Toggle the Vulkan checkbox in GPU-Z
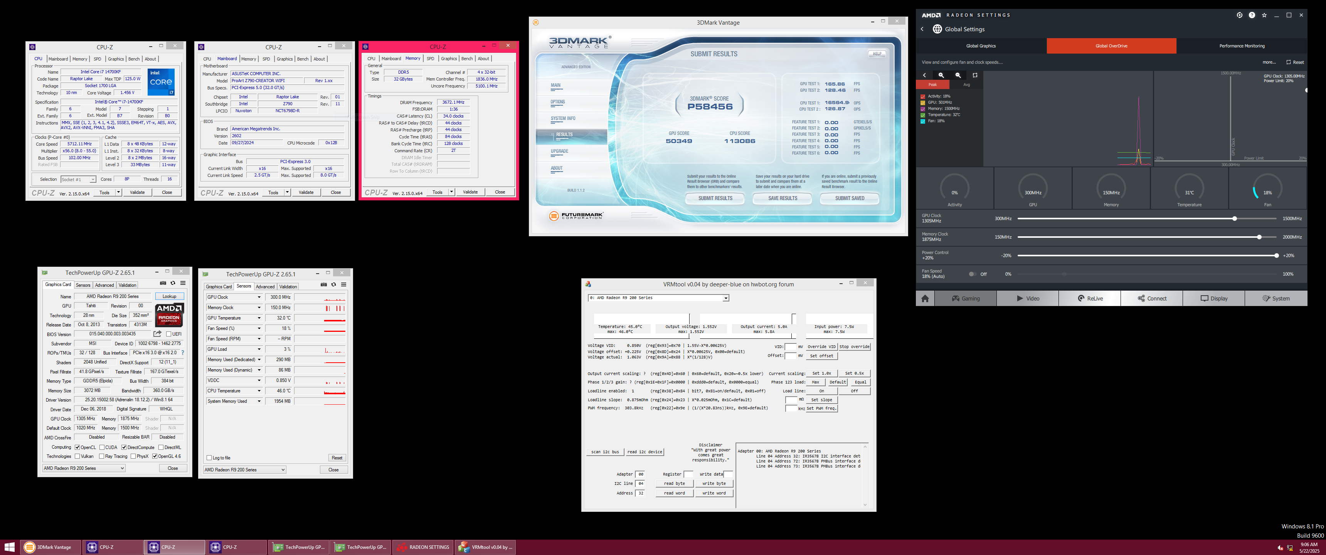1326x555 pixels. click(x=77, y=456)
